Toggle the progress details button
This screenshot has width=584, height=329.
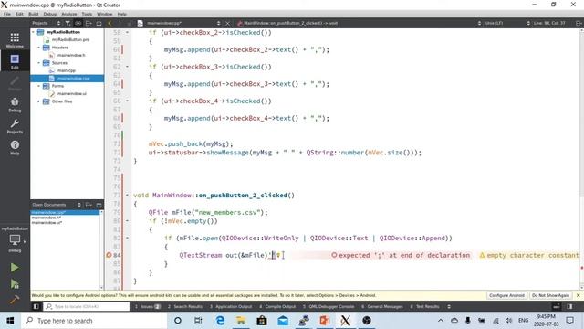tap(556, 307)
